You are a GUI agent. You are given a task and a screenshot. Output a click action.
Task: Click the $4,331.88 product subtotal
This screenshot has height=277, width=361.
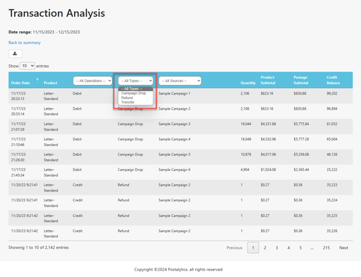(268, 124)
